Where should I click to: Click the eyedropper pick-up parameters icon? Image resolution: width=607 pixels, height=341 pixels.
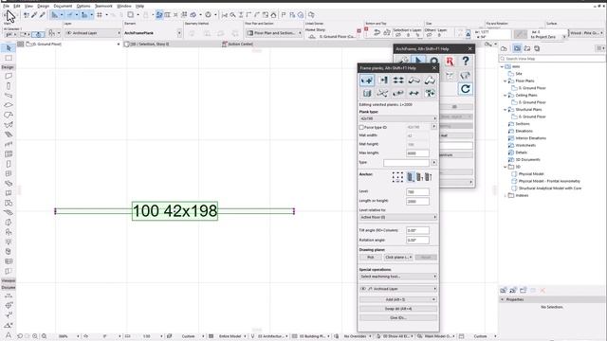click(x=34, y=15)
